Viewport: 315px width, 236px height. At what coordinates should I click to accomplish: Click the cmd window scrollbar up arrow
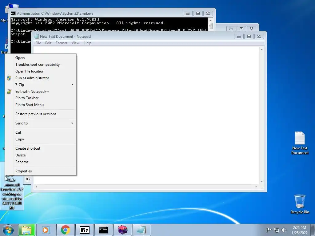(x=210, y=20)
